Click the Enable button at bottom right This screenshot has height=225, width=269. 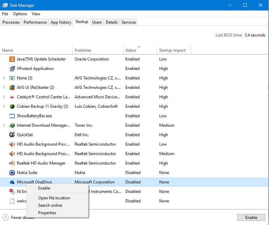(251, 218)
